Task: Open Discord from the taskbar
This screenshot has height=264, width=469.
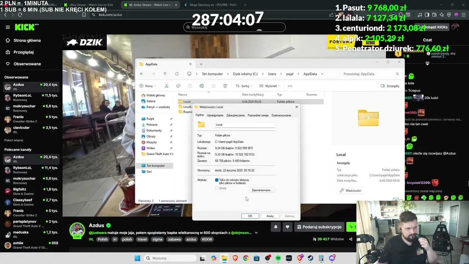Action: (x=332, y=258)
